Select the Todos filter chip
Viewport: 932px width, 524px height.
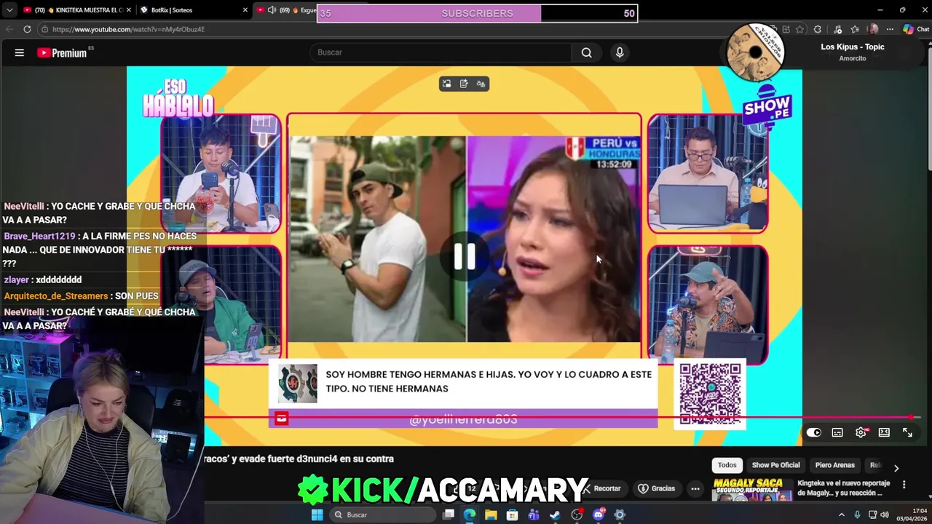point(727,465)
